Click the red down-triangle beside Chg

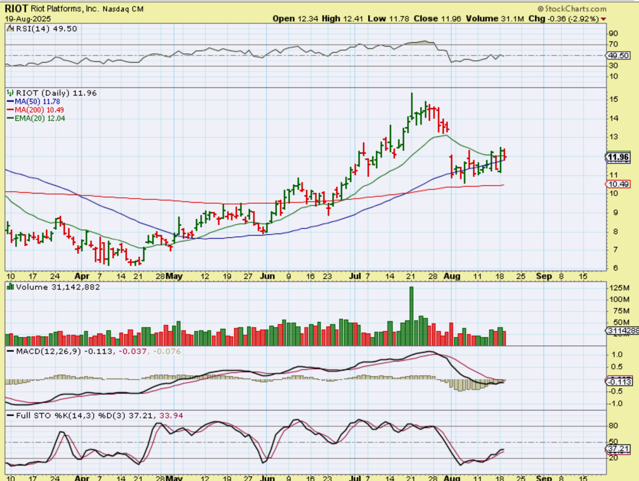pos(603,19)
